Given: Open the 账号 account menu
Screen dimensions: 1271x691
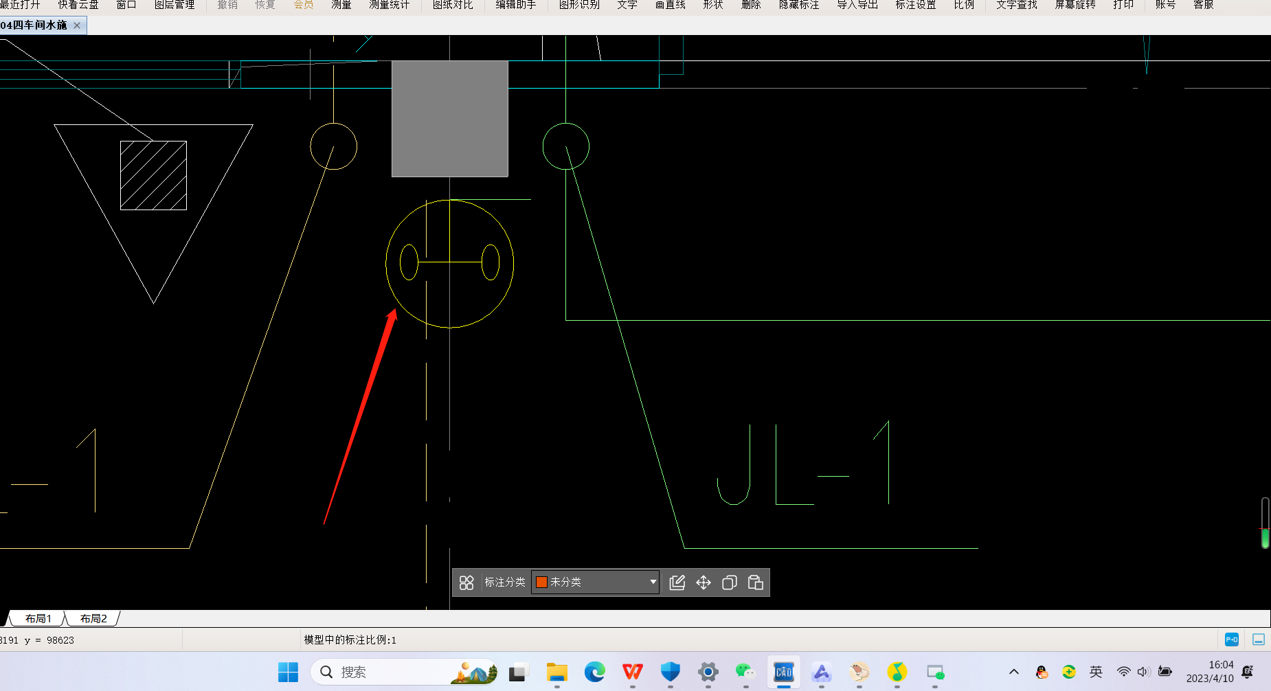Looking at the screenshot, I should (x=1165, y=5).
